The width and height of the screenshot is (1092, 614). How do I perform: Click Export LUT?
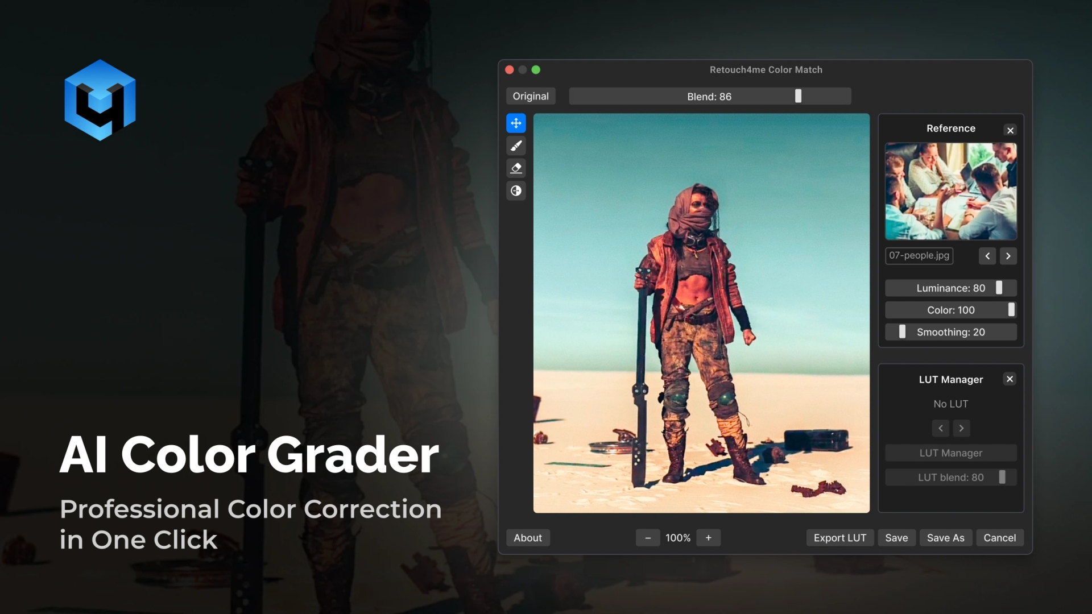coord(840,537)
